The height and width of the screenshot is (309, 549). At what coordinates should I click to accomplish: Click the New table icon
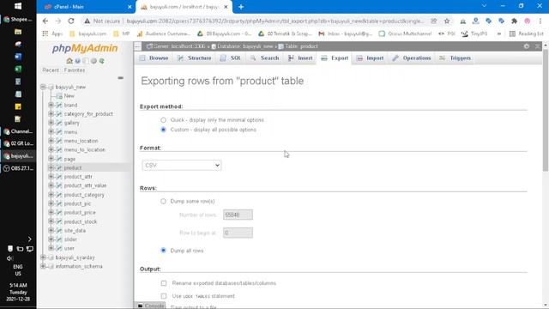[x=59, y=96]
